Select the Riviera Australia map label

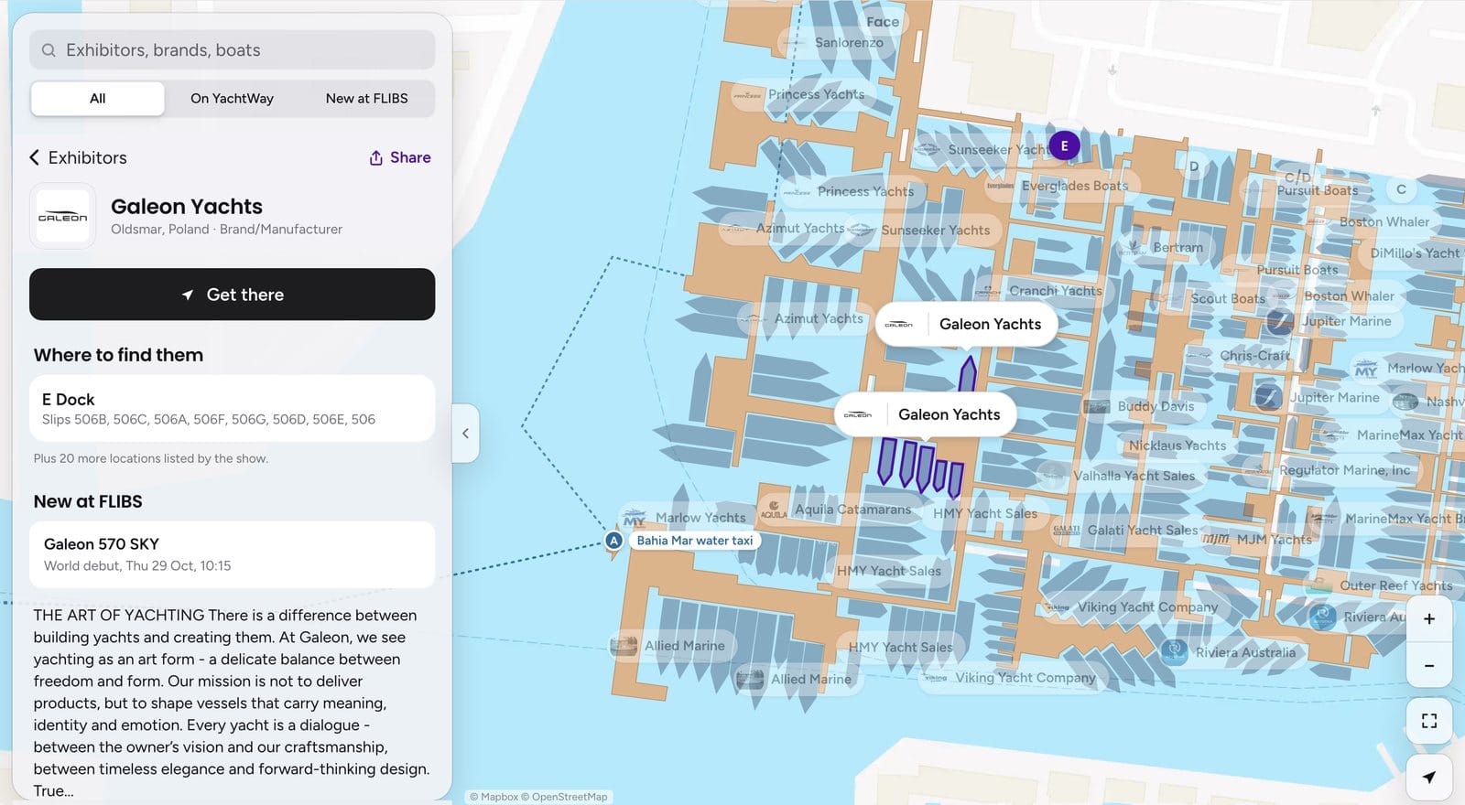click(x=1230, y=652)
